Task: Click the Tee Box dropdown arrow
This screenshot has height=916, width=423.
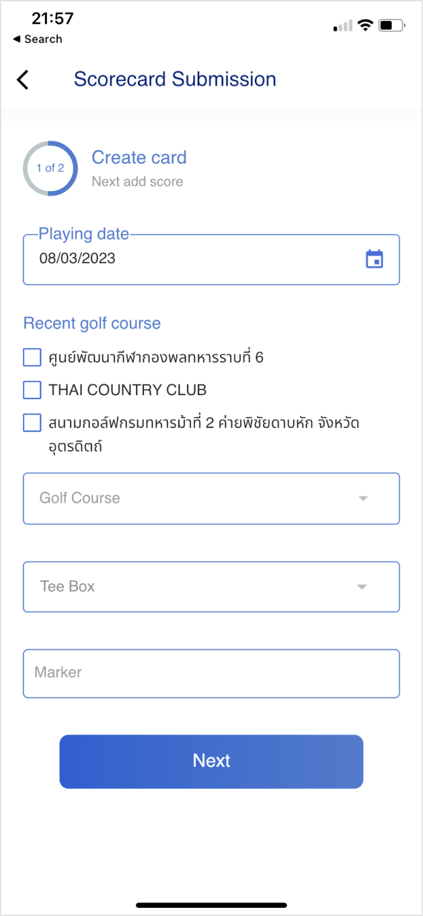Action: point(362,587)
